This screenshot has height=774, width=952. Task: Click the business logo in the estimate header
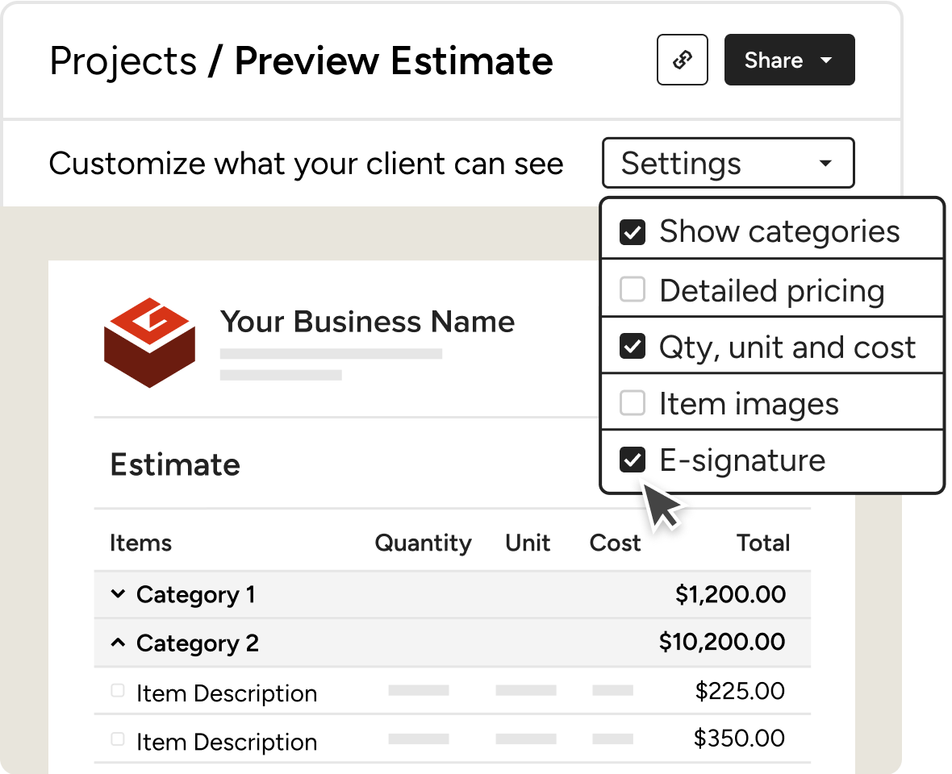[x=149, y=343]
